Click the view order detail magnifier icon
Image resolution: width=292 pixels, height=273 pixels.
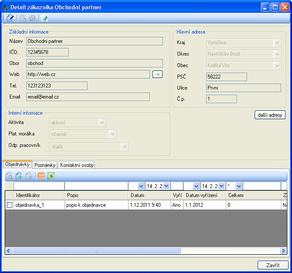tap(9, 176)
